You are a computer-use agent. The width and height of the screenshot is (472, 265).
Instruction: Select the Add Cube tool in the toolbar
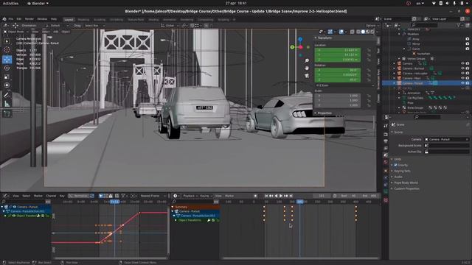pos(7,113)
